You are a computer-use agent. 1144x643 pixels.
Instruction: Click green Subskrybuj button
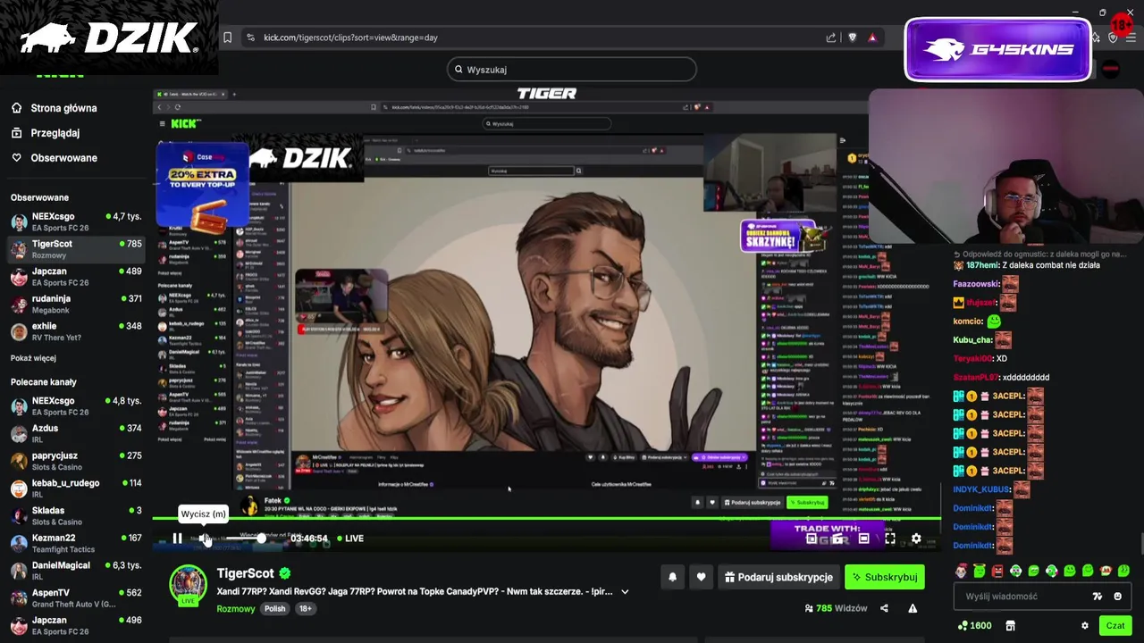[885, 577]
